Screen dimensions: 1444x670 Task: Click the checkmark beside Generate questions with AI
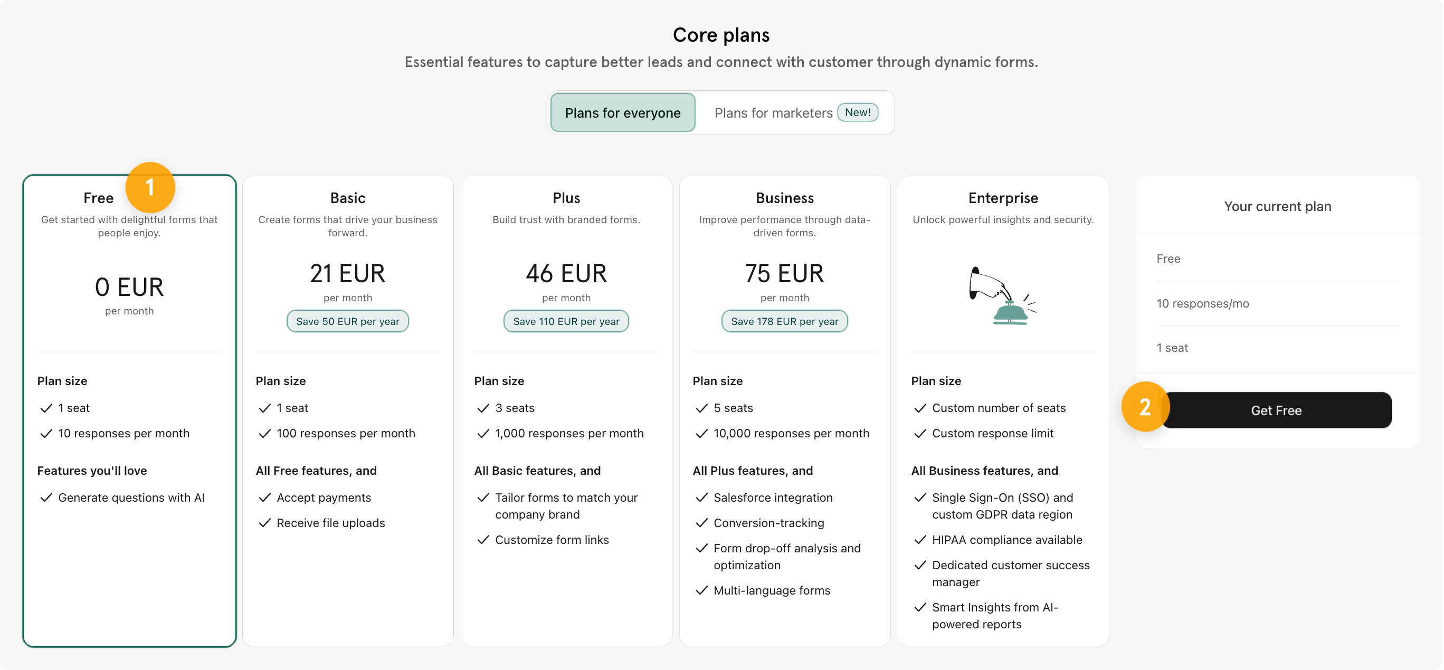pos(46,497)
